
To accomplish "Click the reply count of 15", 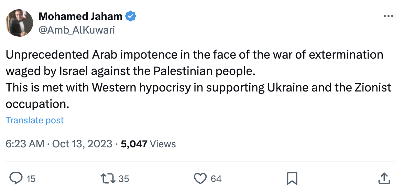I will click(31, 179).
